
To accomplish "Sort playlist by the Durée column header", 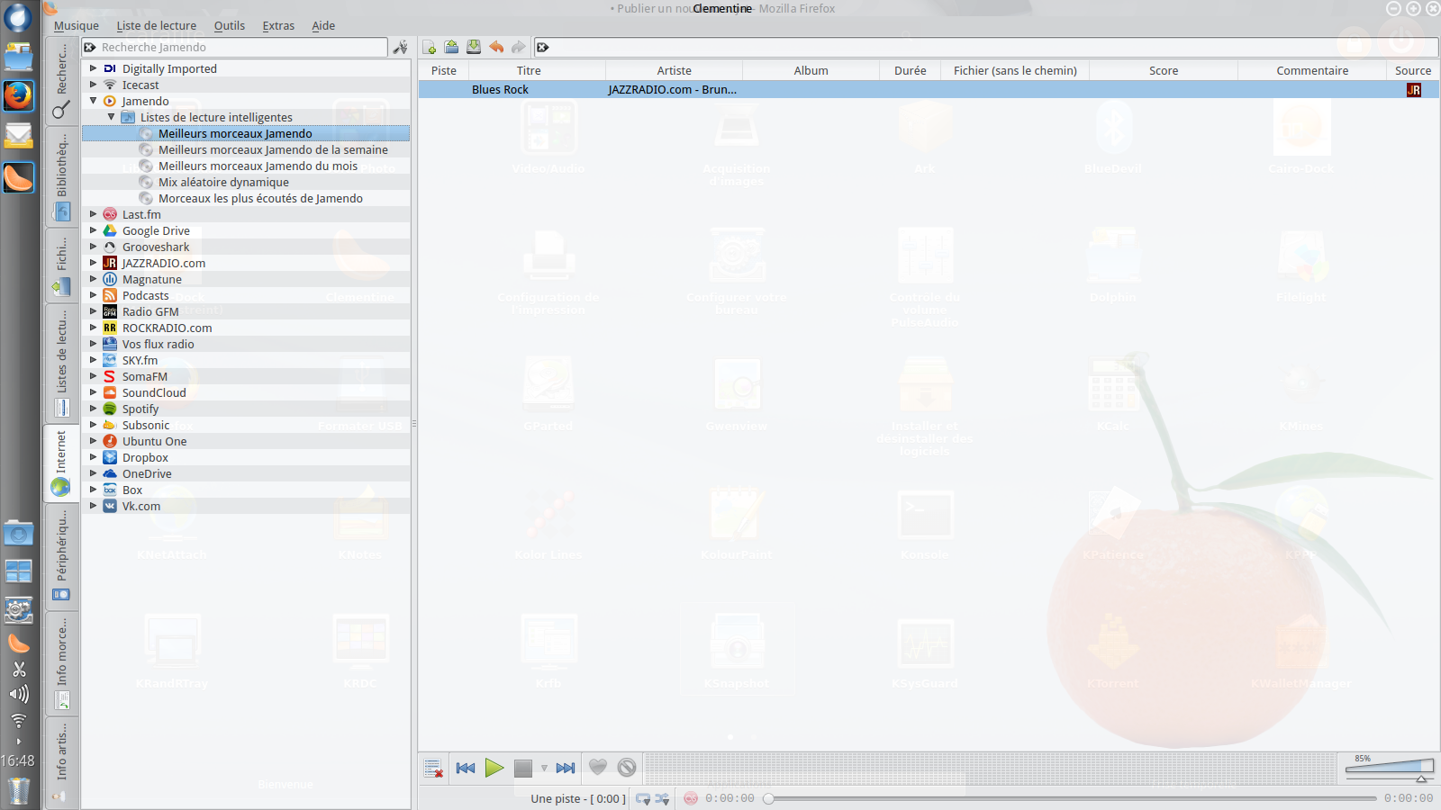I will [x=911, y=70].
